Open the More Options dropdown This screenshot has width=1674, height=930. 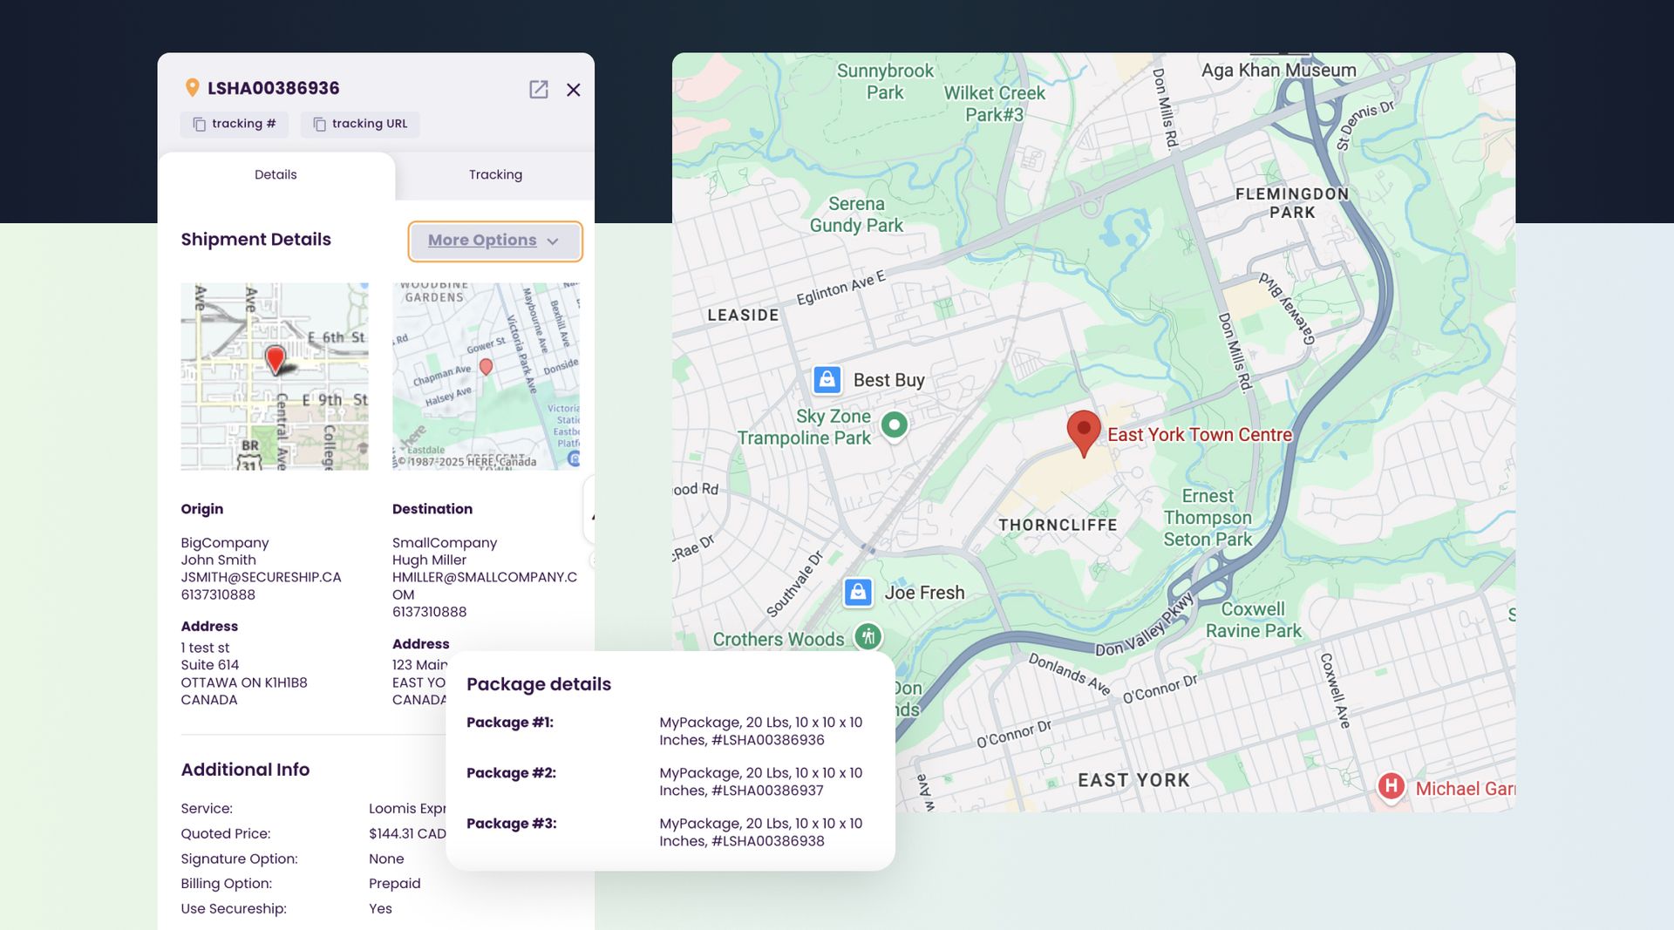[x=494, y=241]
